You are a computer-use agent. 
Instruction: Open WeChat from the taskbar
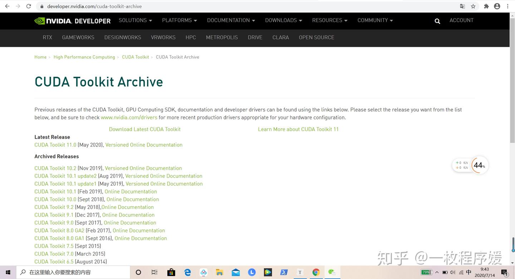pyautogui.click(x=332, y=272)
